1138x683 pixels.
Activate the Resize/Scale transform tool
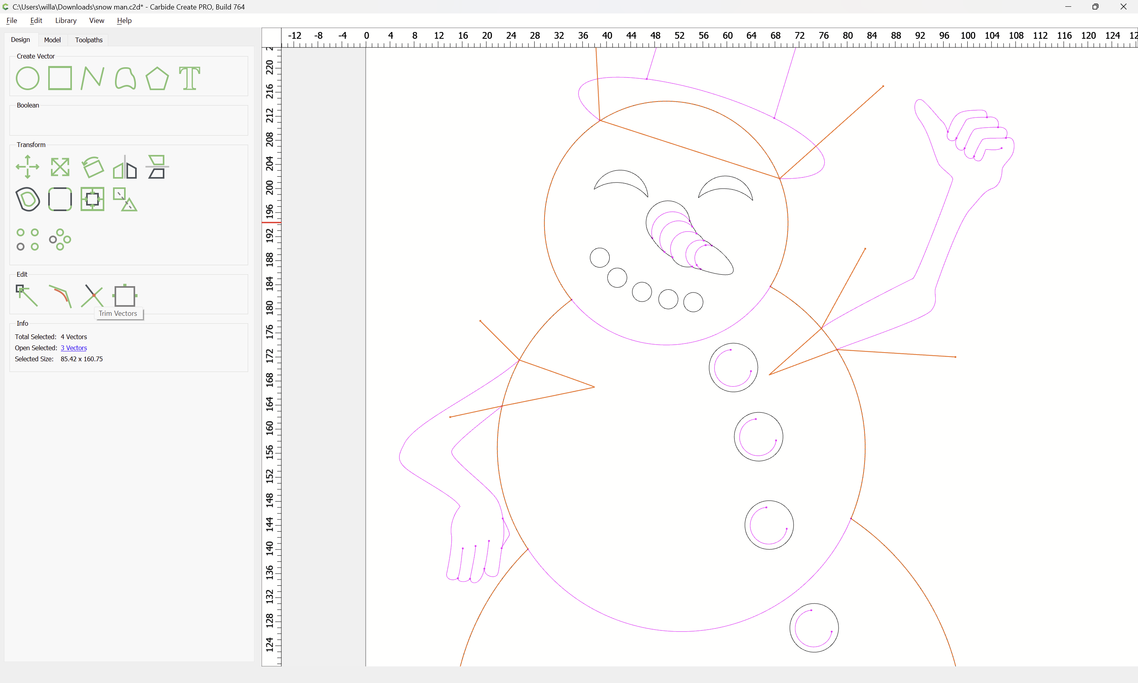tap(60, 167)
